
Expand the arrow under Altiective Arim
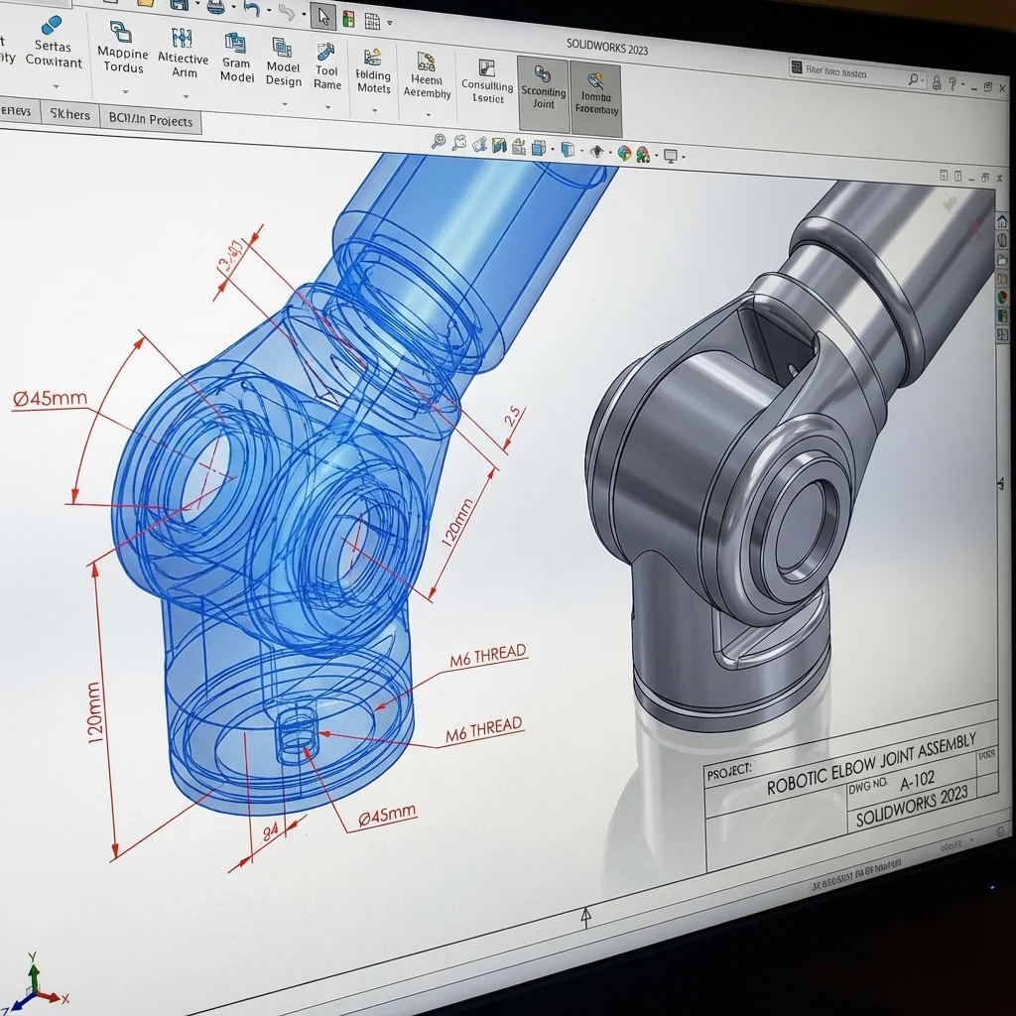[x=186, y=96]
